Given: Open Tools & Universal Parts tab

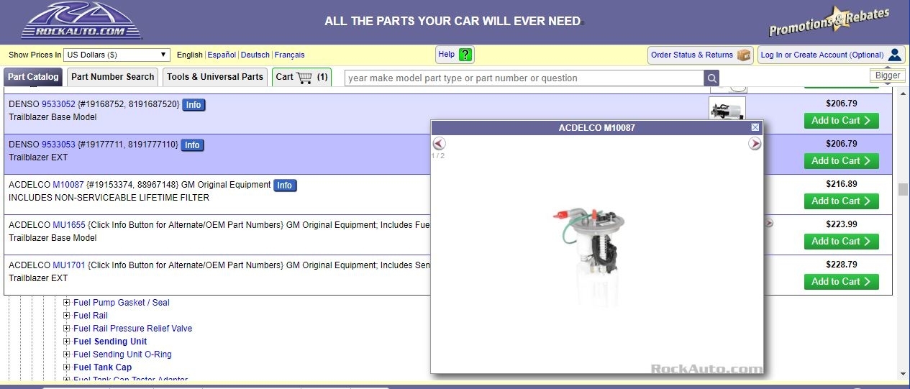Looking at the screenshot, I should point(215,77).
